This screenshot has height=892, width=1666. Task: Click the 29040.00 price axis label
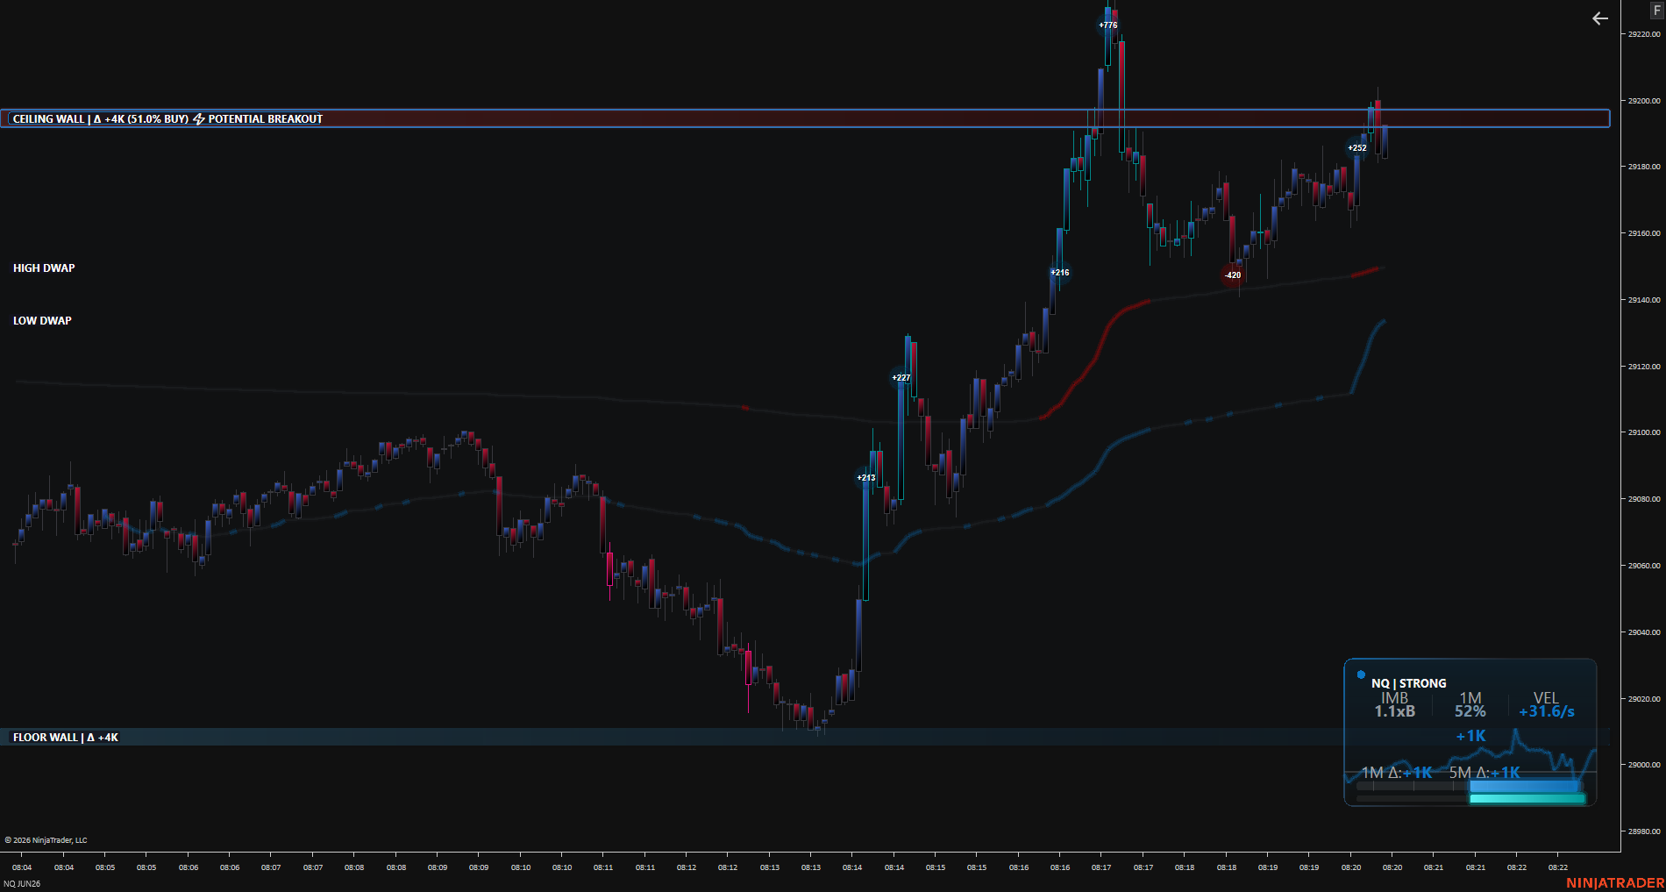[1644, 632]
